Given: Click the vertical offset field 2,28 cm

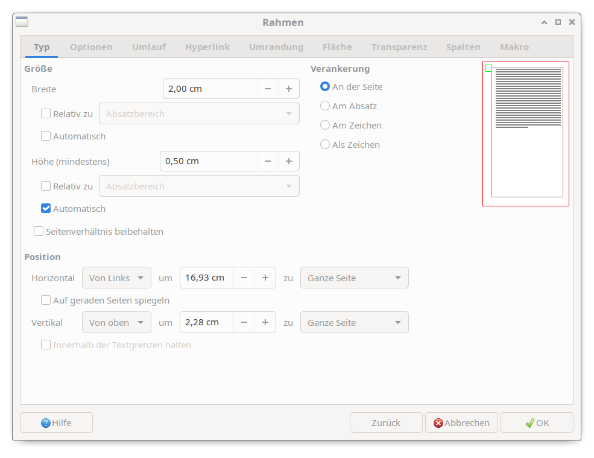Looking at the screenshot, I should (x=207, y=323).
